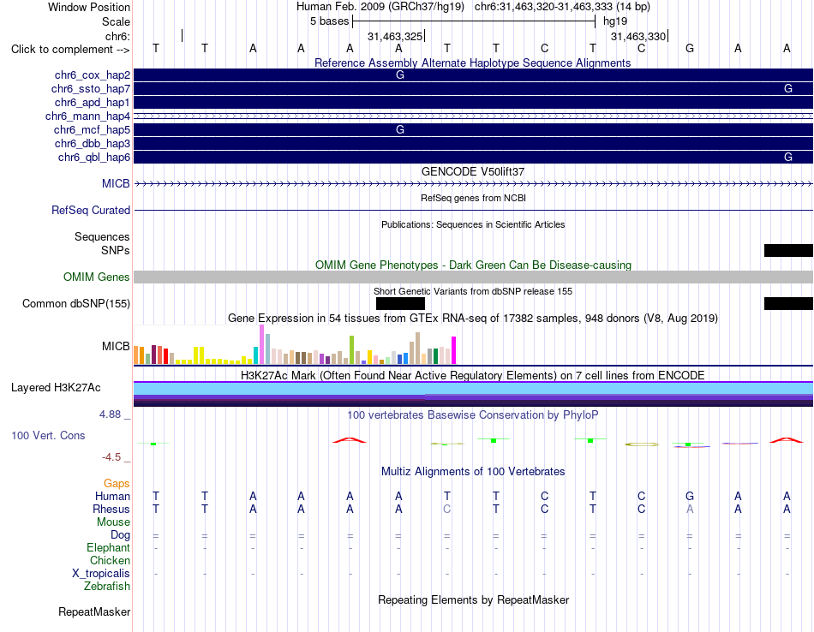This screenshot has width=814, height=632.
Task: Click the black block in Publications SNPs row
Action: click(x=788, y=251)
